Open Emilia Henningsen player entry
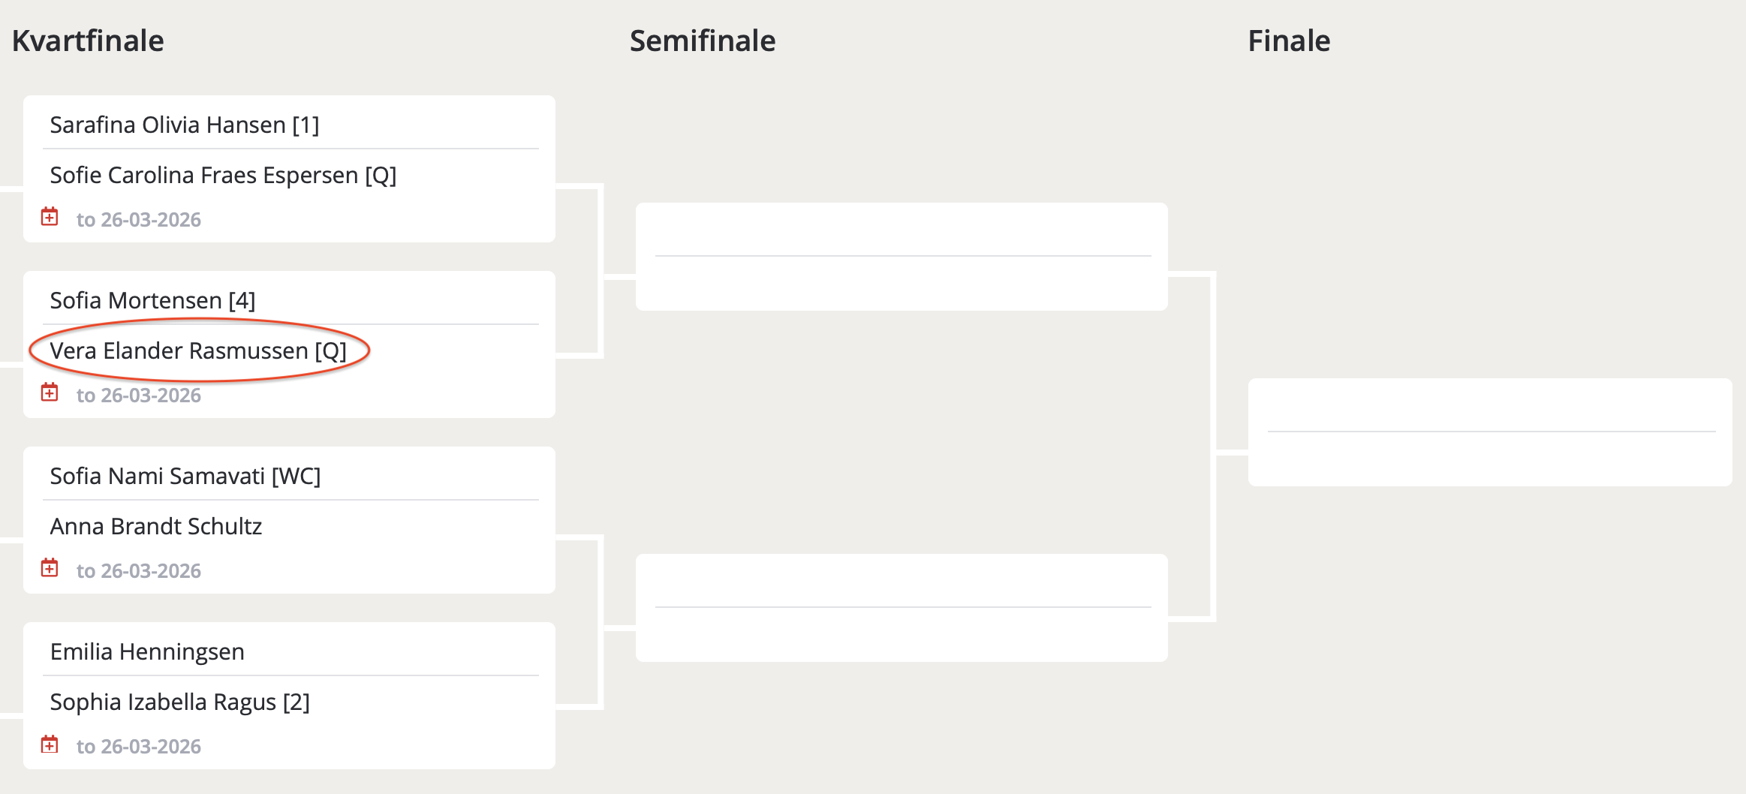The width and height of the screenshot is (1746, 794). pos(147,651)
